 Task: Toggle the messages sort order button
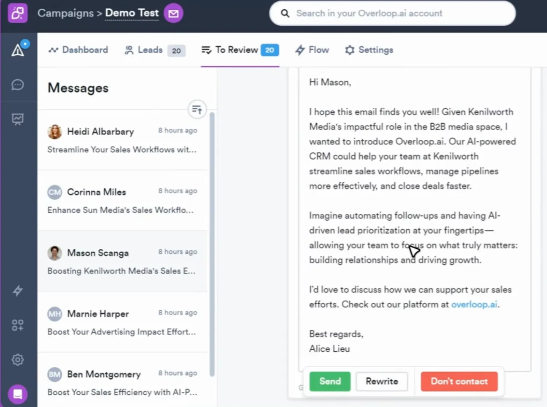[197, 110]
